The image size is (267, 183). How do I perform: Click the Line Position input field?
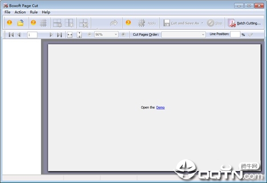(235, 35)
